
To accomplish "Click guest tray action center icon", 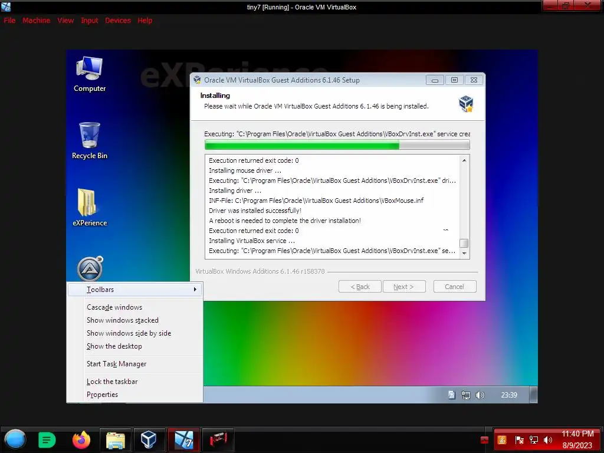I will pyautogui.click(x=451, y=395).
